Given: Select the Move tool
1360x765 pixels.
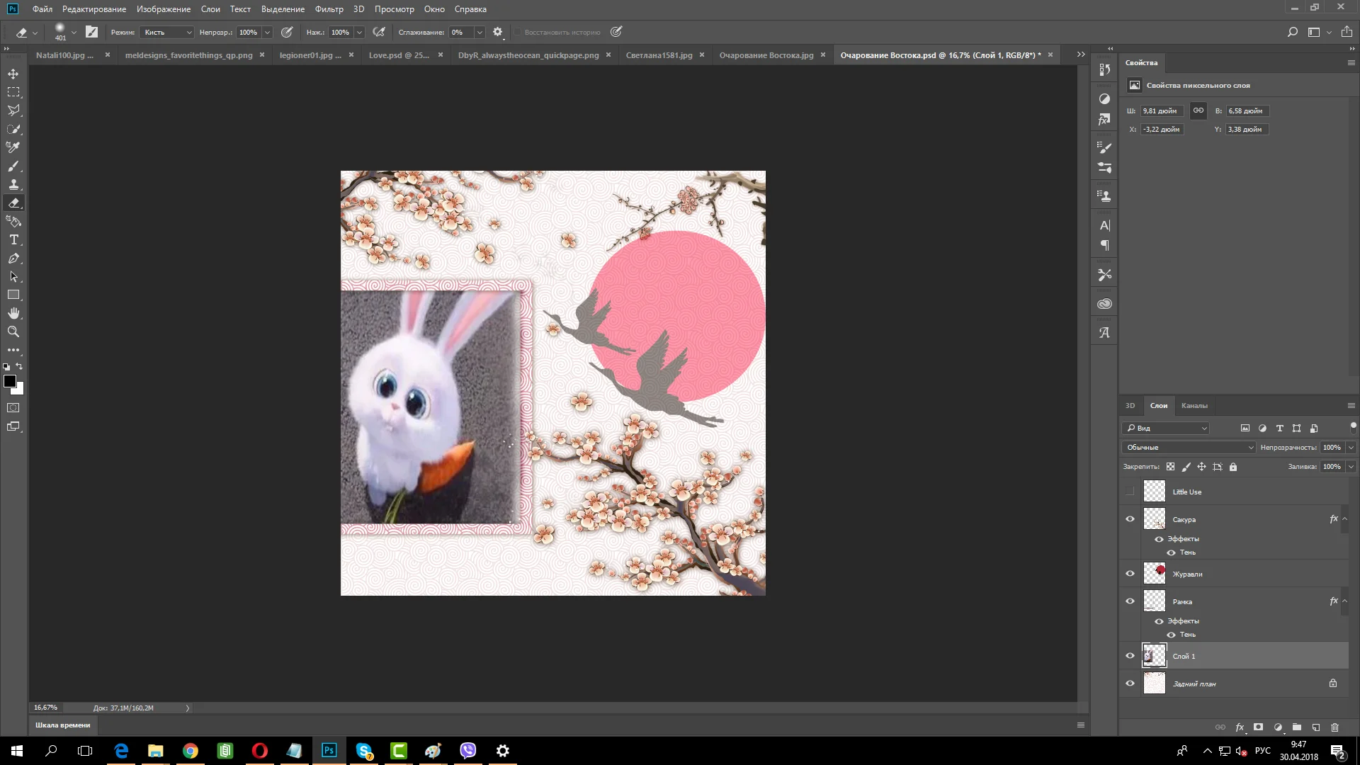Looking at the screenshot, I should (x=13, y=74).
